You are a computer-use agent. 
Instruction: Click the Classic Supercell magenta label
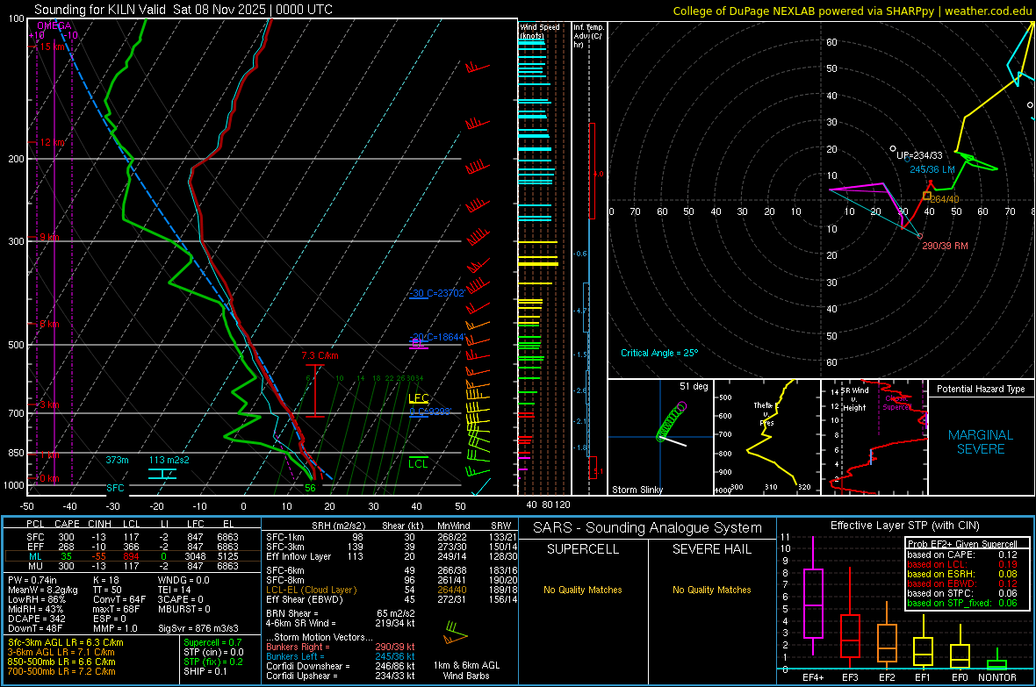pyautogui.click(x=896, y=403)
